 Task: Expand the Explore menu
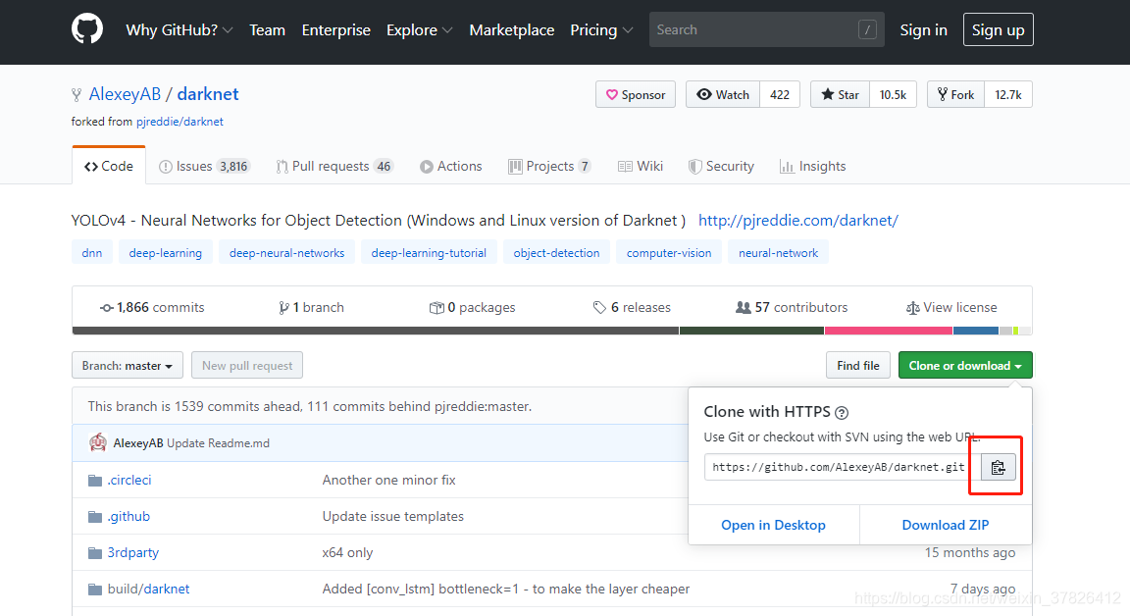[x=420, y=29]
